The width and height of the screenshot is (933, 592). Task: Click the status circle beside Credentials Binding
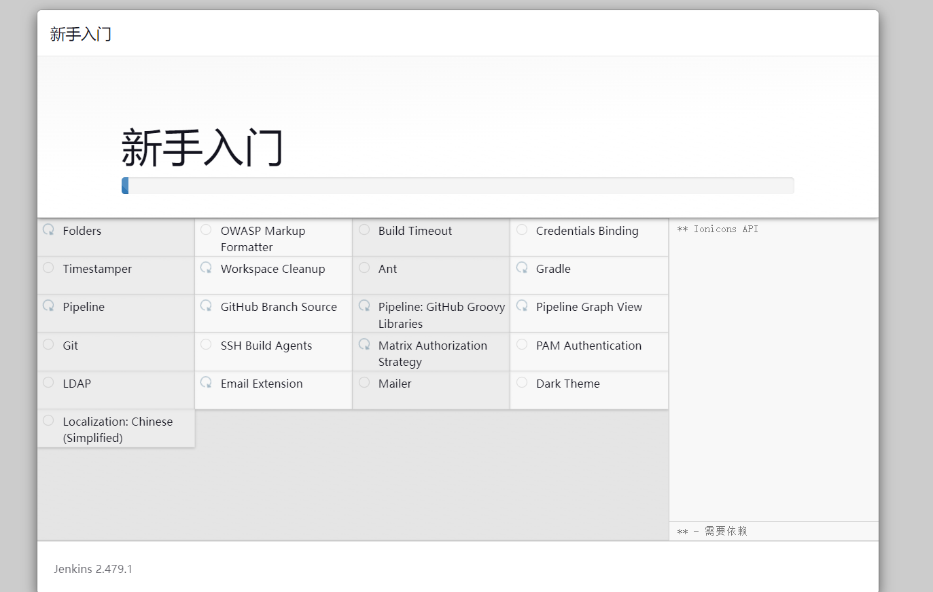coord(522,229)
